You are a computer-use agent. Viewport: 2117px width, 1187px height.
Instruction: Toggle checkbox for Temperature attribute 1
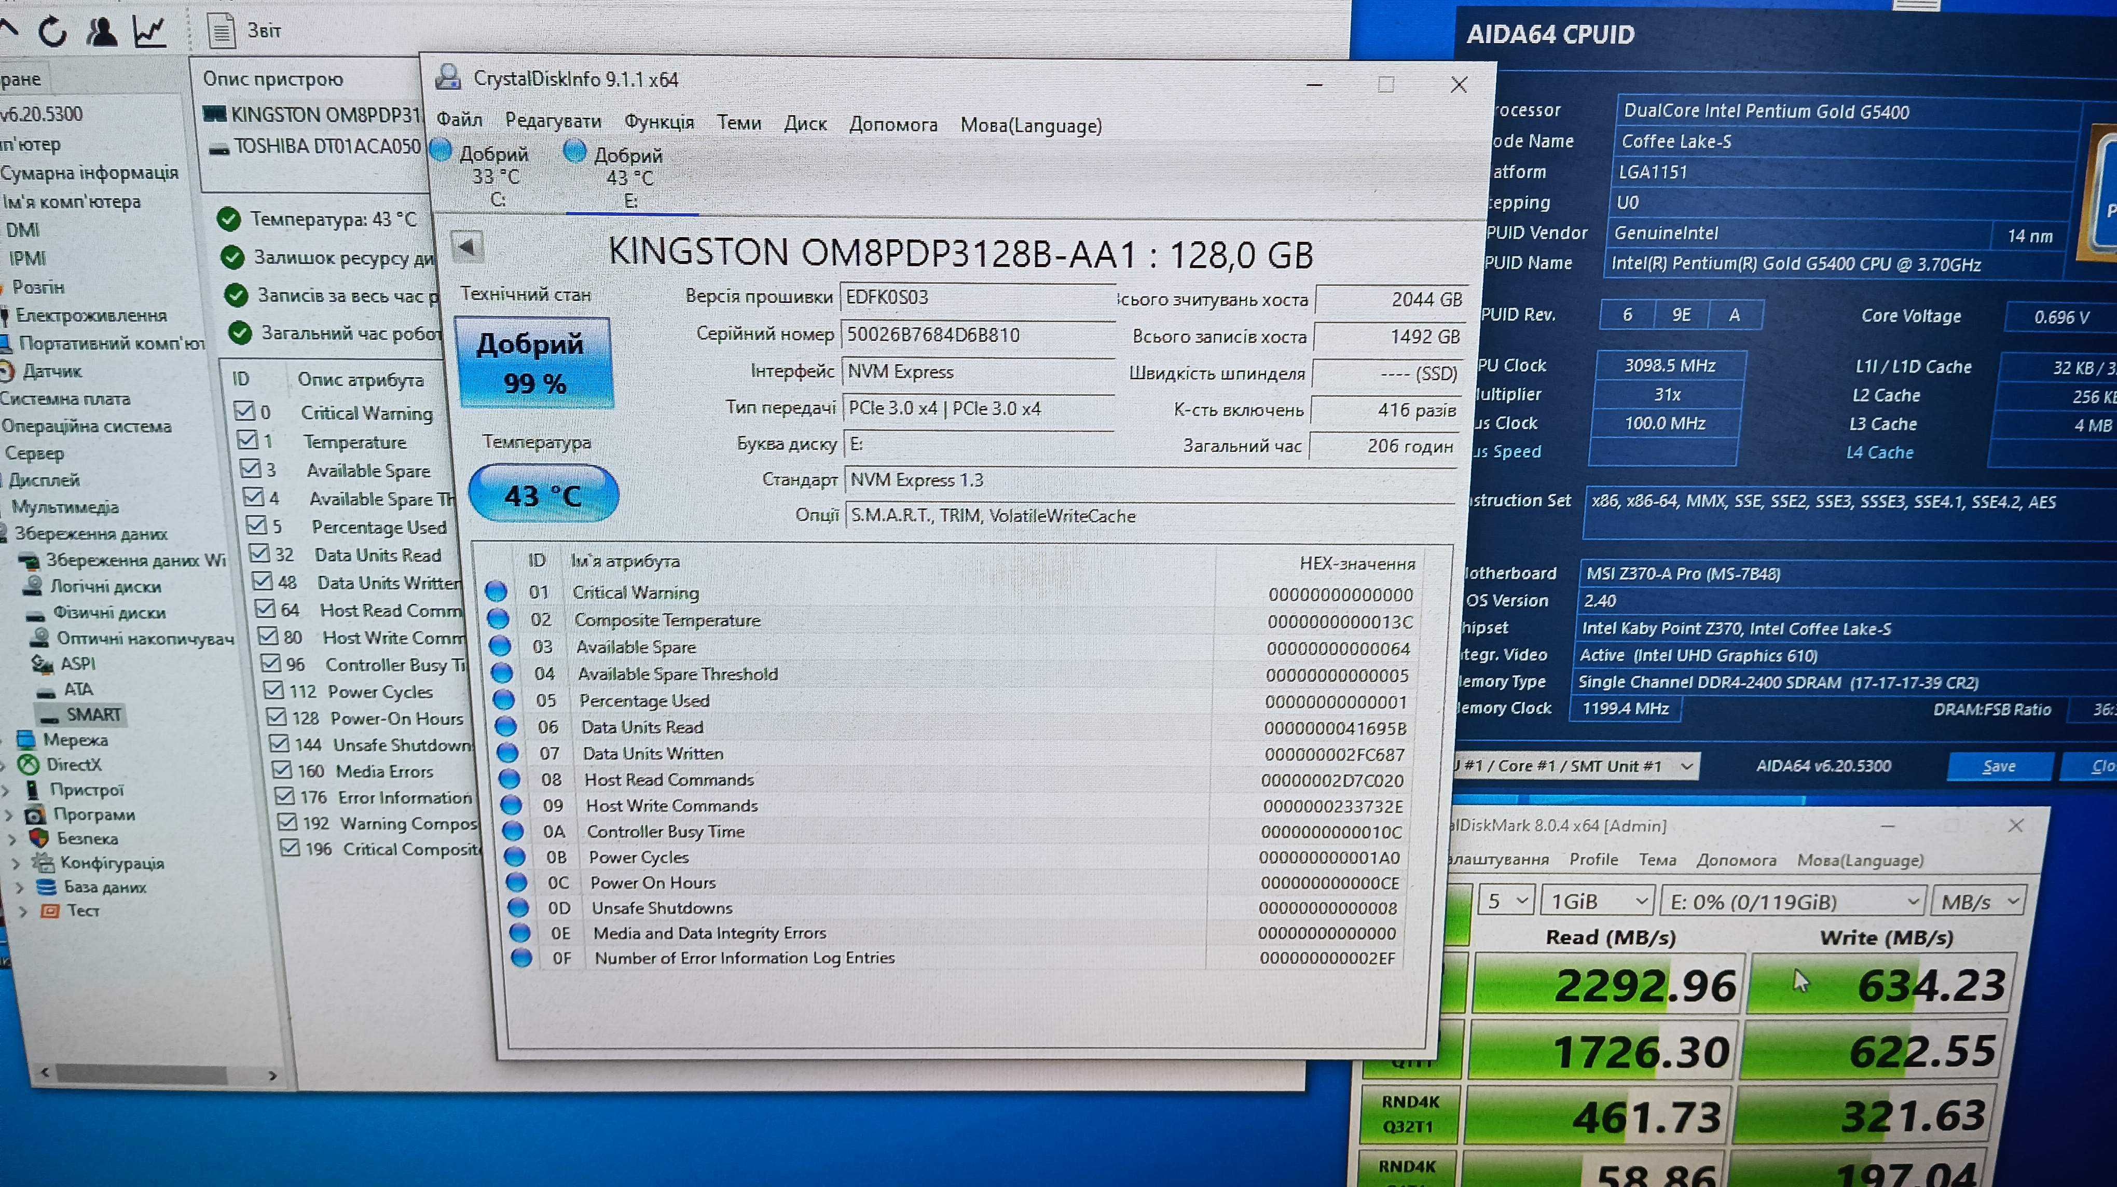coord(248,440)
